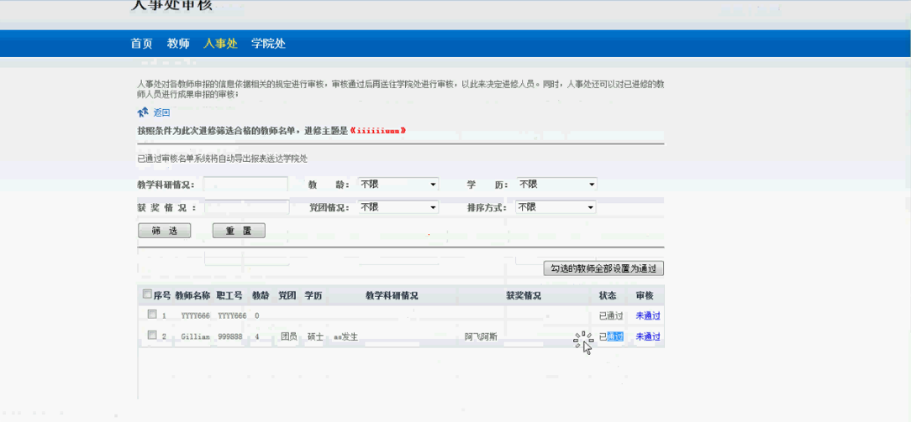This screenshot has height=422, width=911.
Task: Open the 学历 dropdown
Action: 556,185
